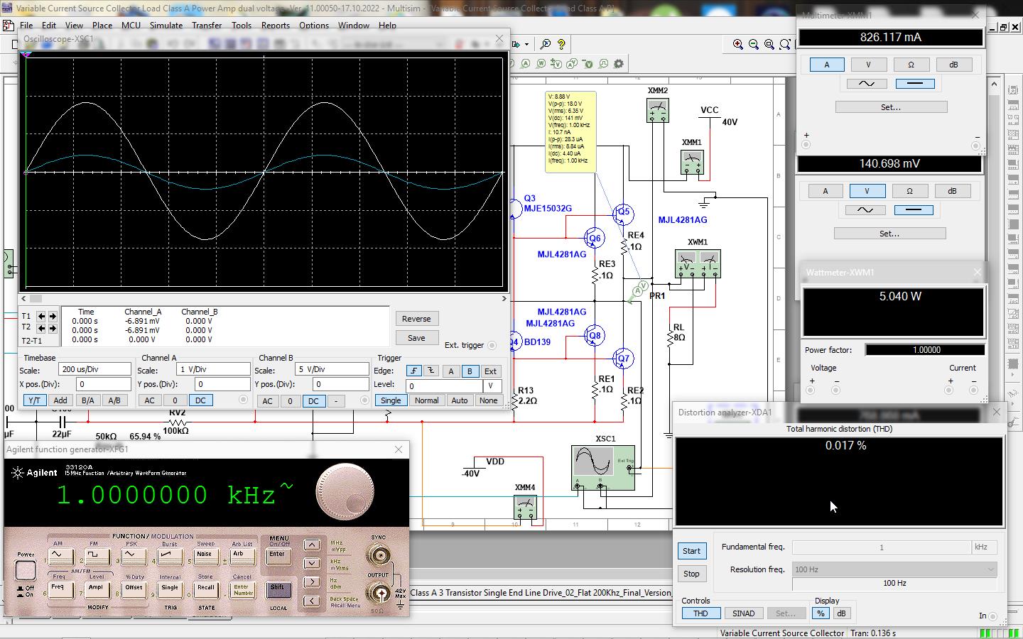Viewport: 1023px width, 639px height.
Task: Click the upper multimeter Set... button
Action: coord(891,107)
